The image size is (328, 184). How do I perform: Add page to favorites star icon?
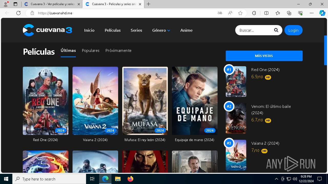click(x=240, y=13)
